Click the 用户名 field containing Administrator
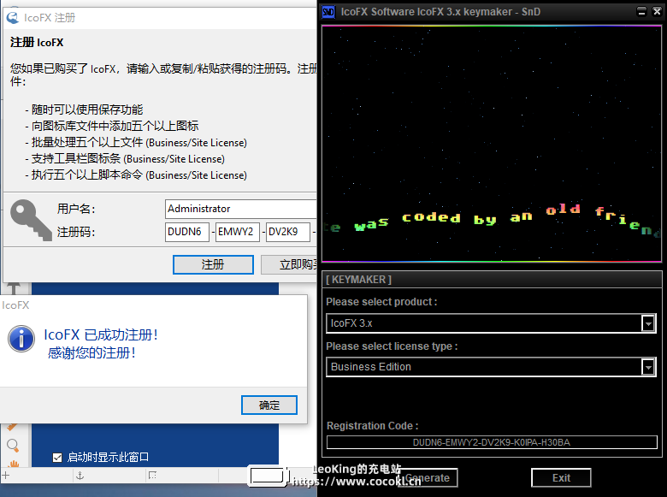The height and width of the screenshot is (497, 667). coord(241,209)
